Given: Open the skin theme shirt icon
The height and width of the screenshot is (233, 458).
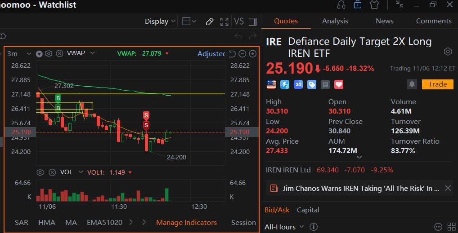Looking at the screenshot, I should pyautogui.click(x=374, y=4).
